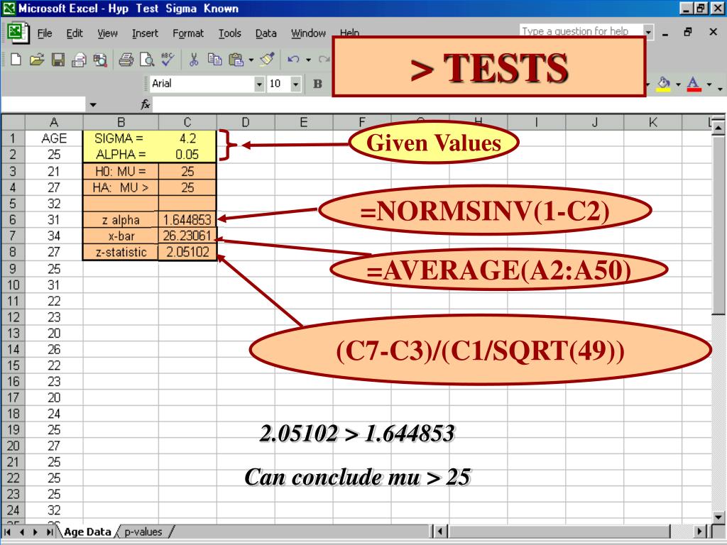Select the ALPHA value 0.05 cell
Viewport: 727px width, 545px height.
(187, 154)
